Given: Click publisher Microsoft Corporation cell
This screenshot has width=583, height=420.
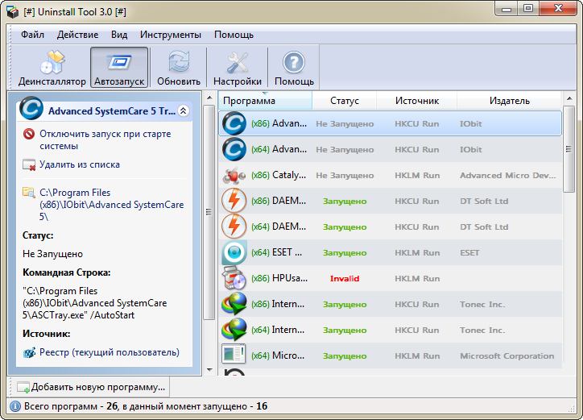Looking at the screenshot, I should pos(507,356).
